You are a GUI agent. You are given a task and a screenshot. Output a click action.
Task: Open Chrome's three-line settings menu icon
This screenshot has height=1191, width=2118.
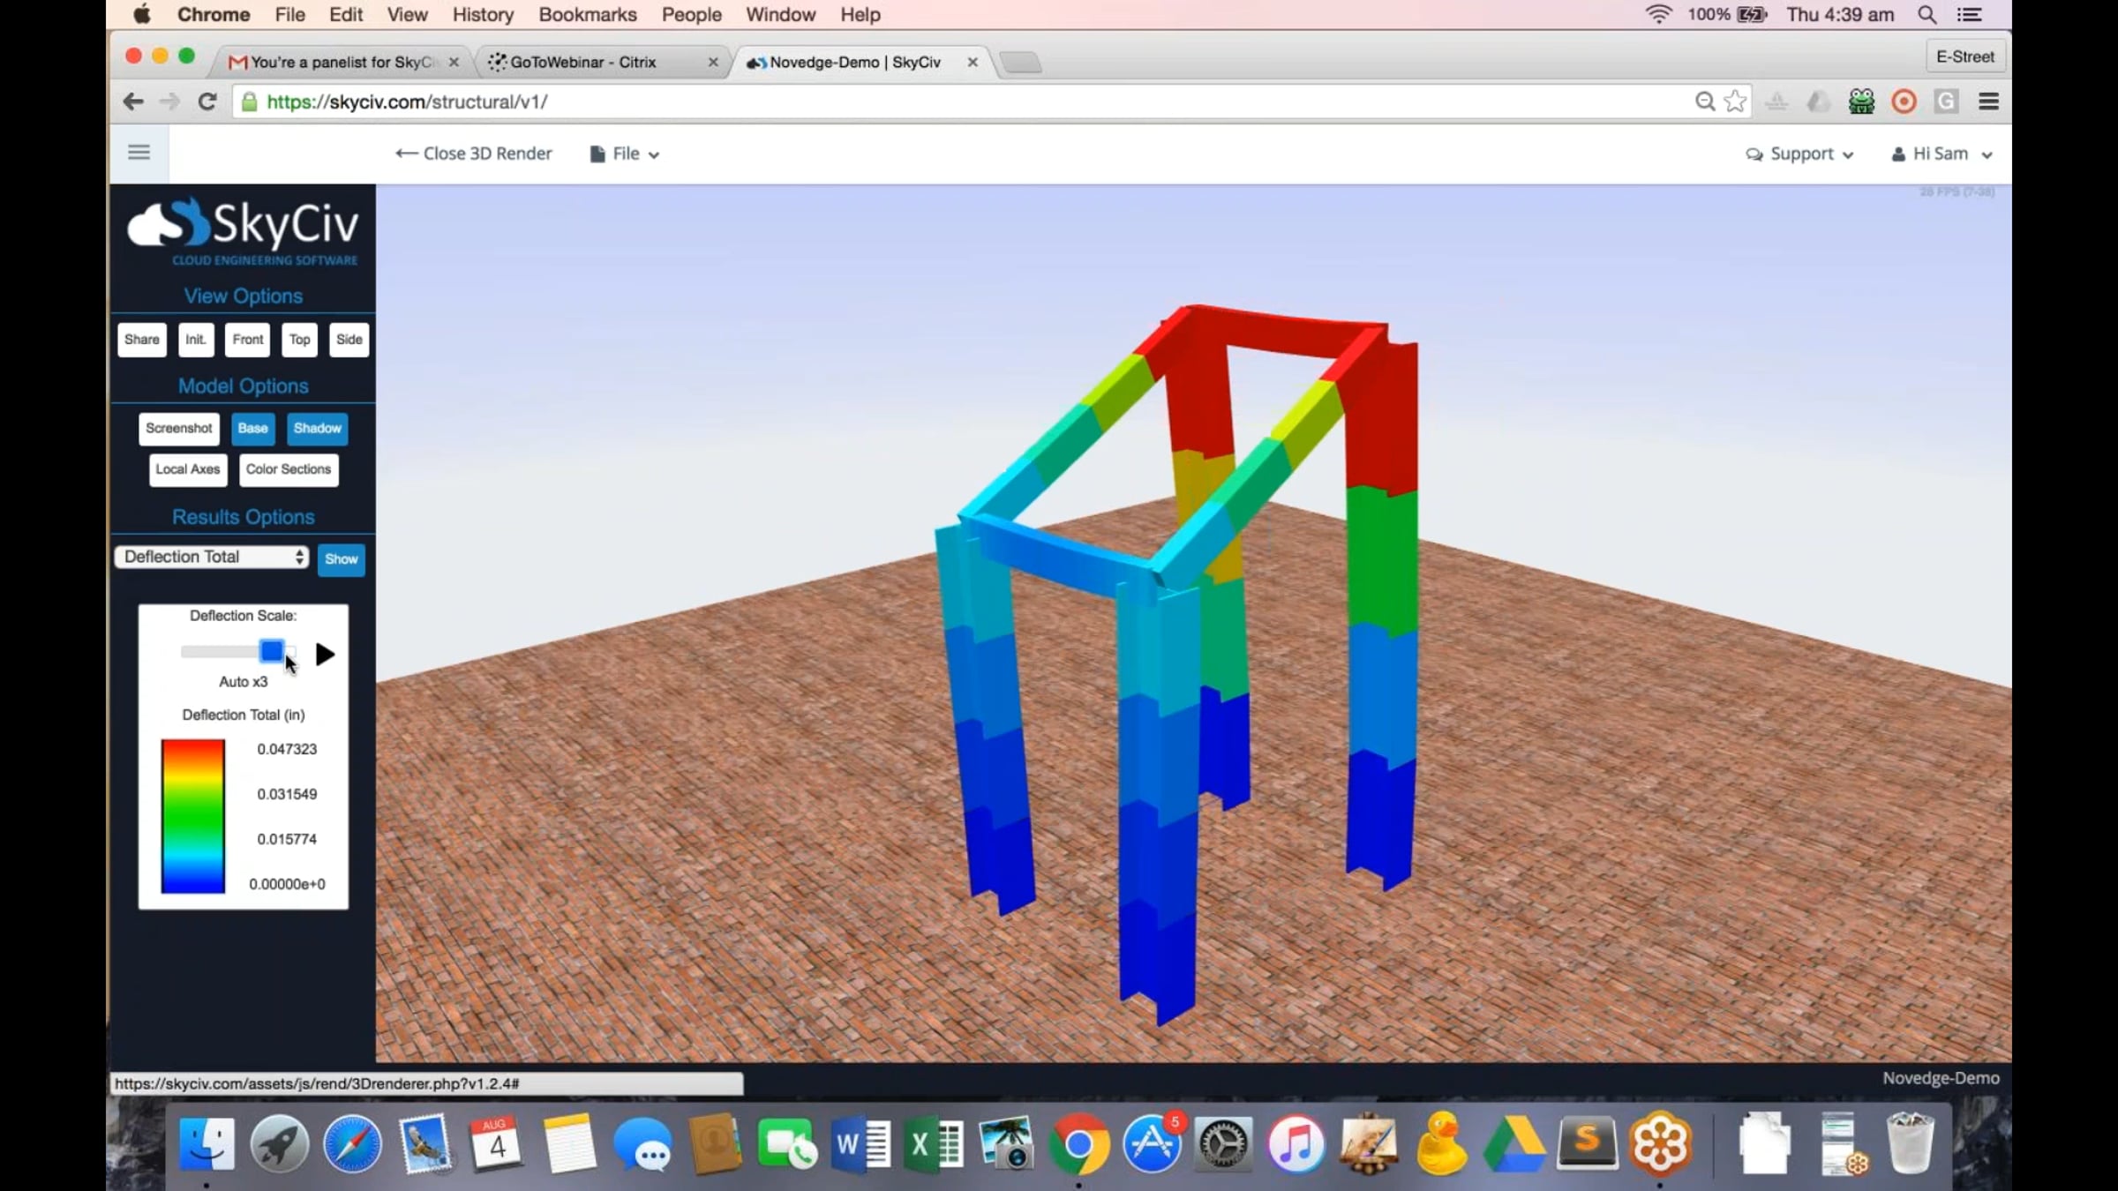click(x=1988, y=101)
